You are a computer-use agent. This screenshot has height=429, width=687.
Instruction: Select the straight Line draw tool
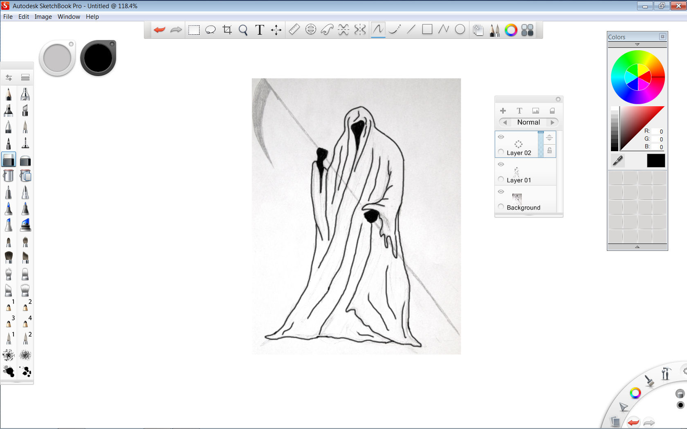point(411,29)
